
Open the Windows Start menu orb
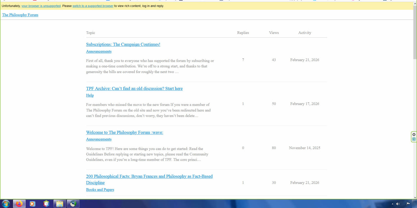pyautogui.click(x=6, y=204)
